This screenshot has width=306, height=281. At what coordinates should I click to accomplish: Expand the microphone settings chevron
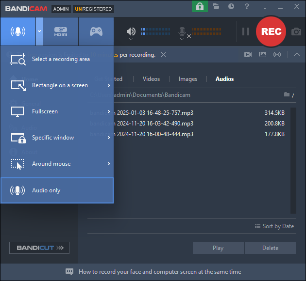182,39
